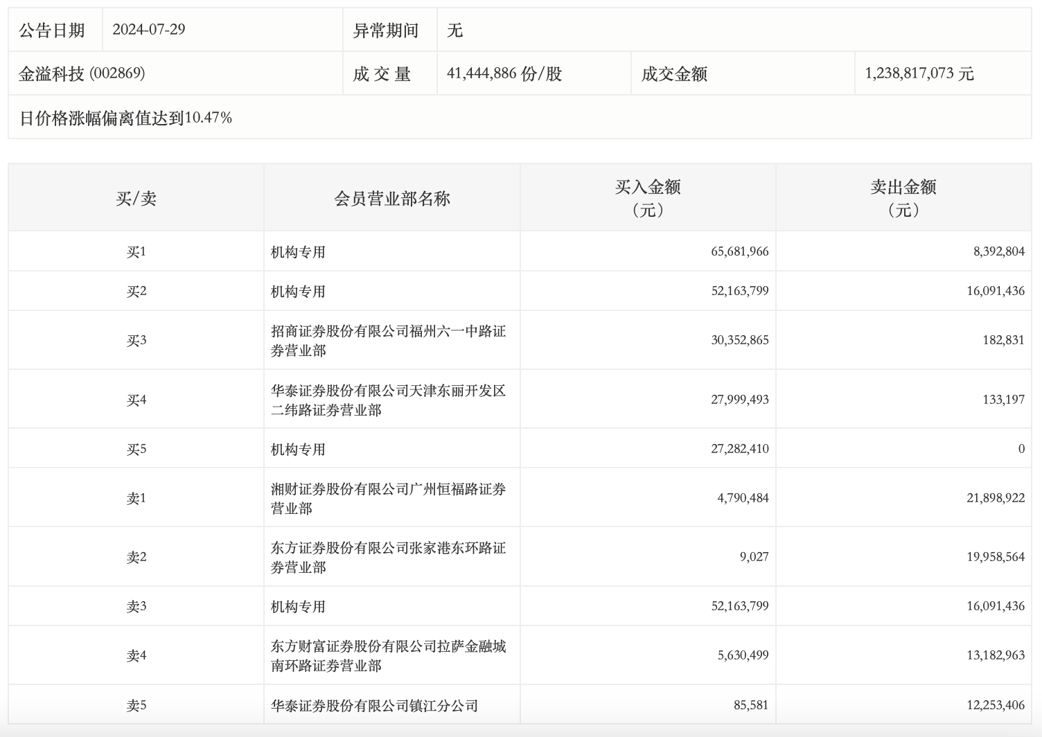Click the 成交金额 label cell
The width and height of the screenshot is (1042, 737).
[674, 74]
